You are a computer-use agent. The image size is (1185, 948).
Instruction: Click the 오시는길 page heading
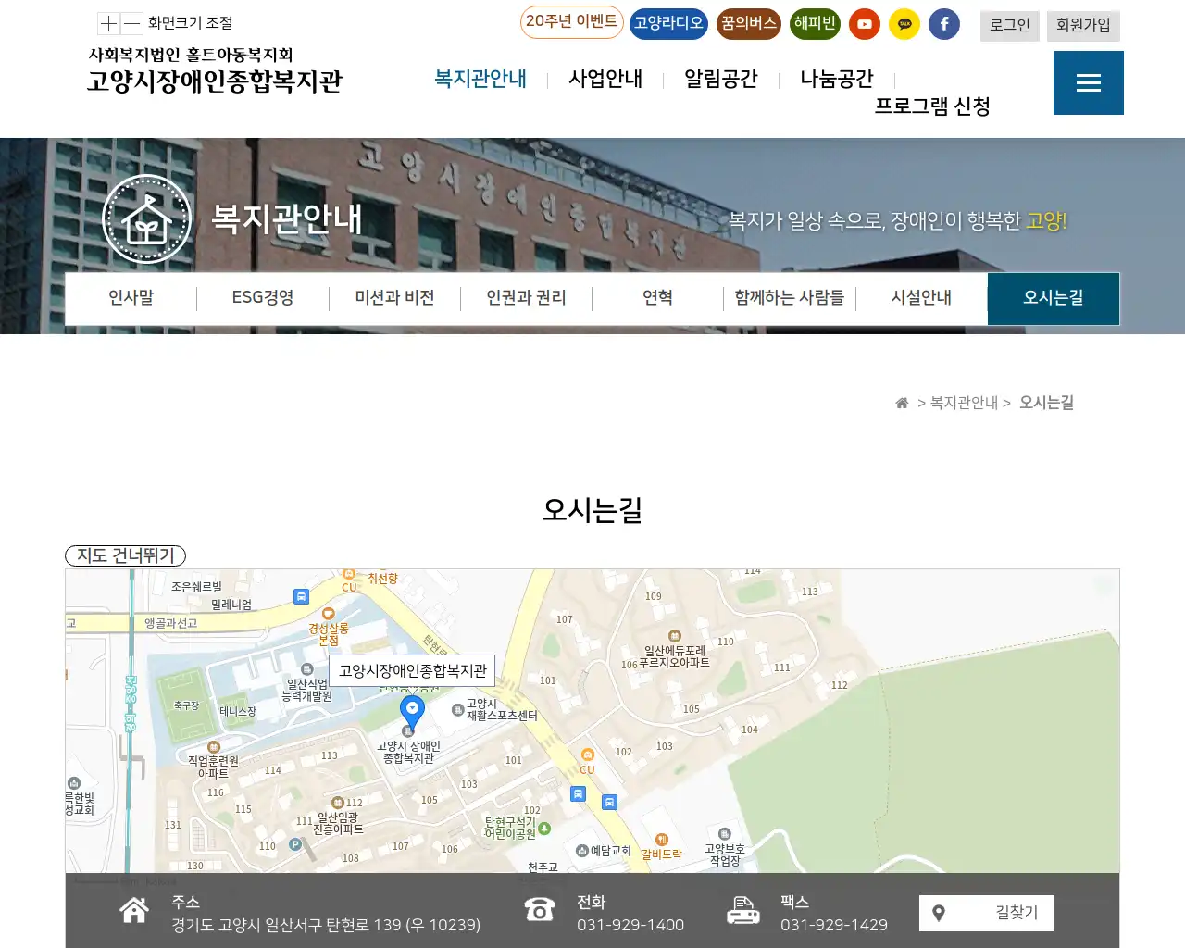click(592, 510)
